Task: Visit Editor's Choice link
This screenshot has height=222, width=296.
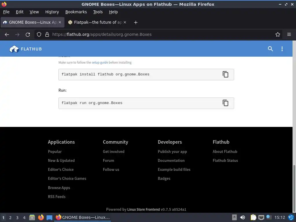Action: pyautogui.click(x=61, y=169)
